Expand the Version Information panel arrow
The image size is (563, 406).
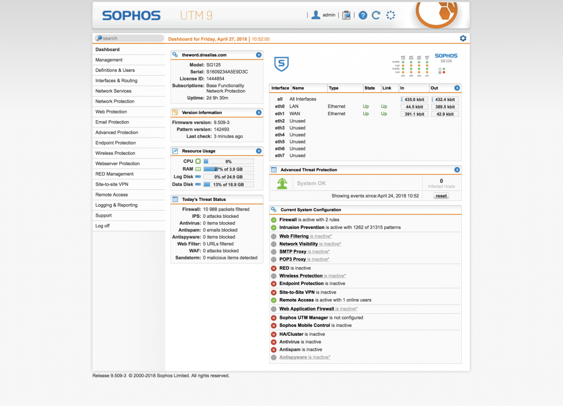[258, 112]
